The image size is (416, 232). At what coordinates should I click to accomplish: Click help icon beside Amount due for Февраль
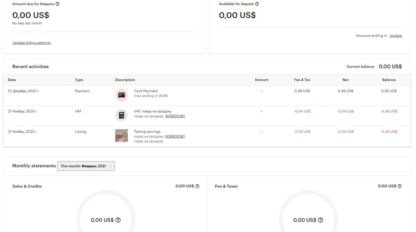tap(58, 4)
